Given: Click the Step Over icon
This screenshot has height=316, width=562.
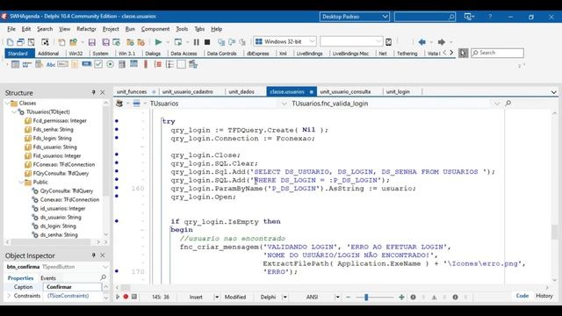Looking at the screenshot, I should click(232, 42).
